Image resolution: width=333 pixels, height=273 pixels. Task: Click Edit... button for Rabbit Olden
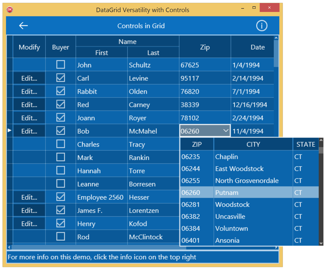[x=29, y=91]
